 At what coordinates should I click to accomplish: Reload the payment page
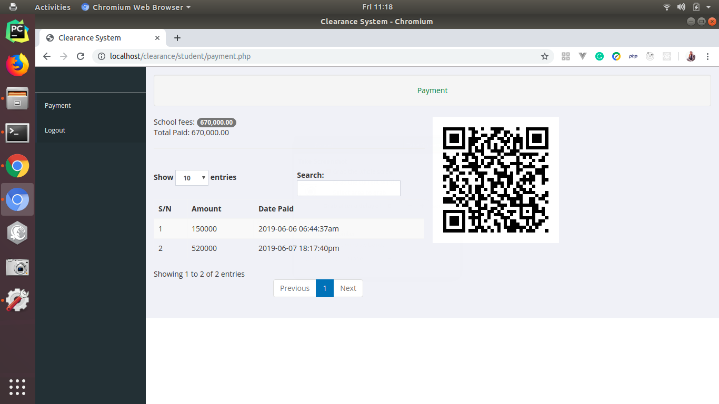click(x=81, y=56)
